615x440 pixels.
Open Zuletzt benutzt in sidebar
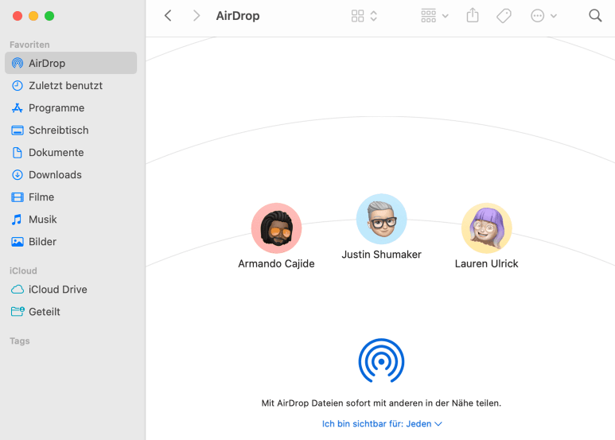[x=65, y=85]
